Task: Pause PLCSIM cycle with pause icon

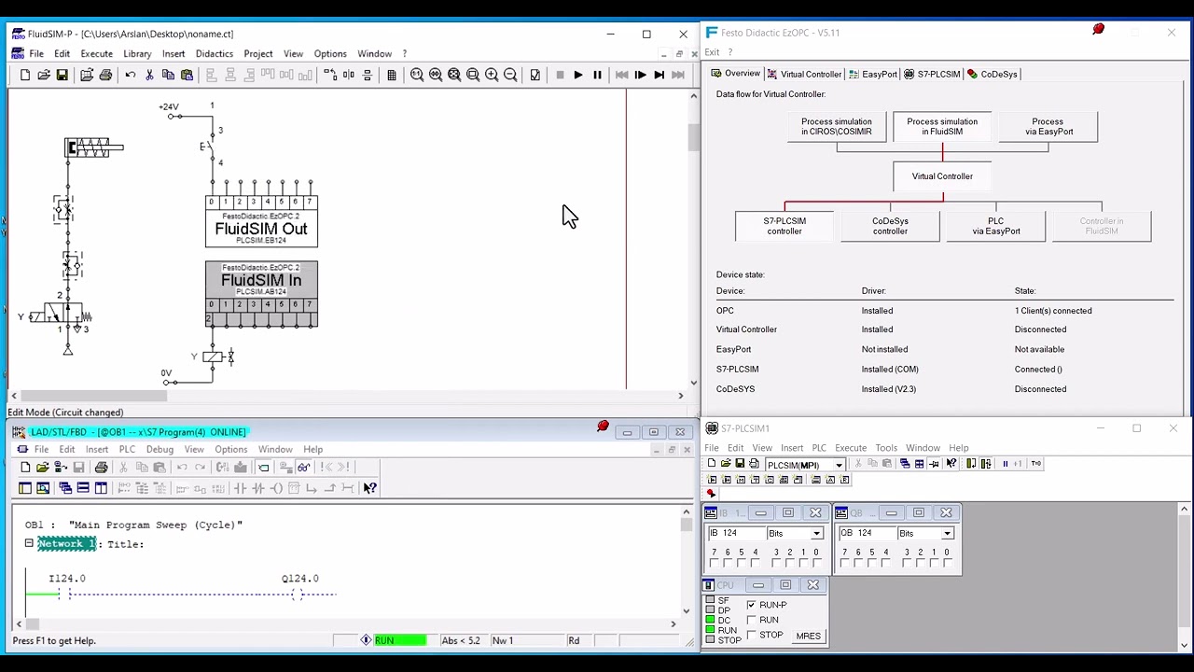Action: click(x=1005, y=464)
